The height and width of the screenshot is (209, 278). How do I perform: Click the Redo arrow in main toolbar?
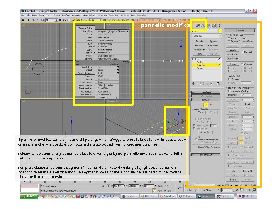click(x=28, y=20)
